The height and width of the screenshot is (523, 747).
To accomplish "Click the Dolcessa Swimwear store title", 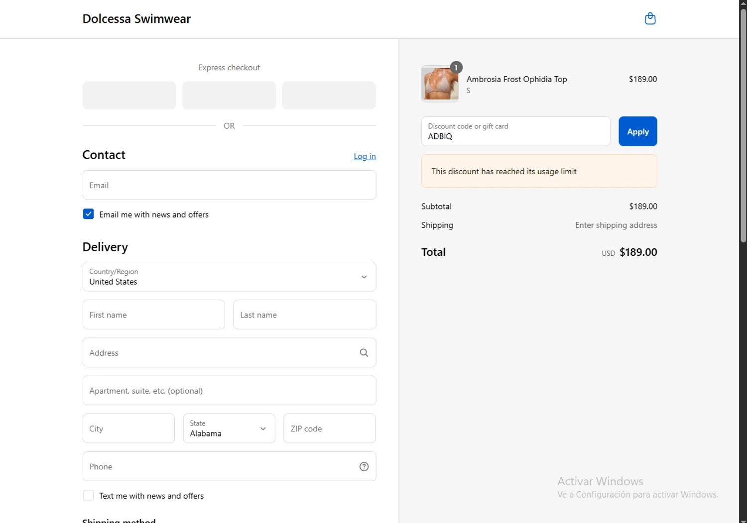I will 136,19.
